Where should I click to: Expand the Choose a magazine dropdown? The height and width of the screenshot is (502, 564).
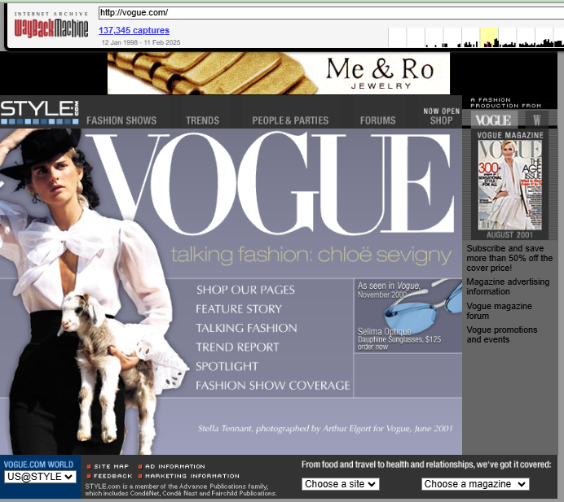[475, 484]
